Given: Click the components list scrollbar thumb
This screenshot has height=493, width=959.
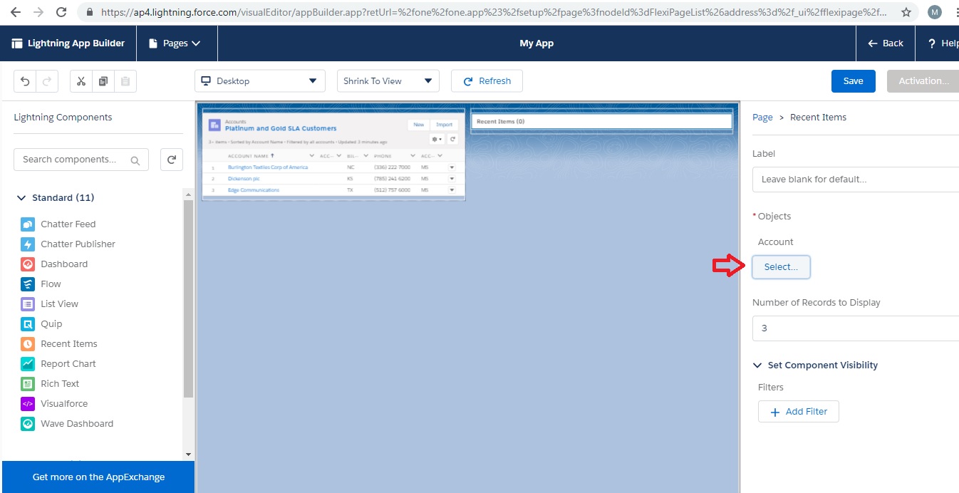Looking at the screenshot, I should click(x=188, y=299).
